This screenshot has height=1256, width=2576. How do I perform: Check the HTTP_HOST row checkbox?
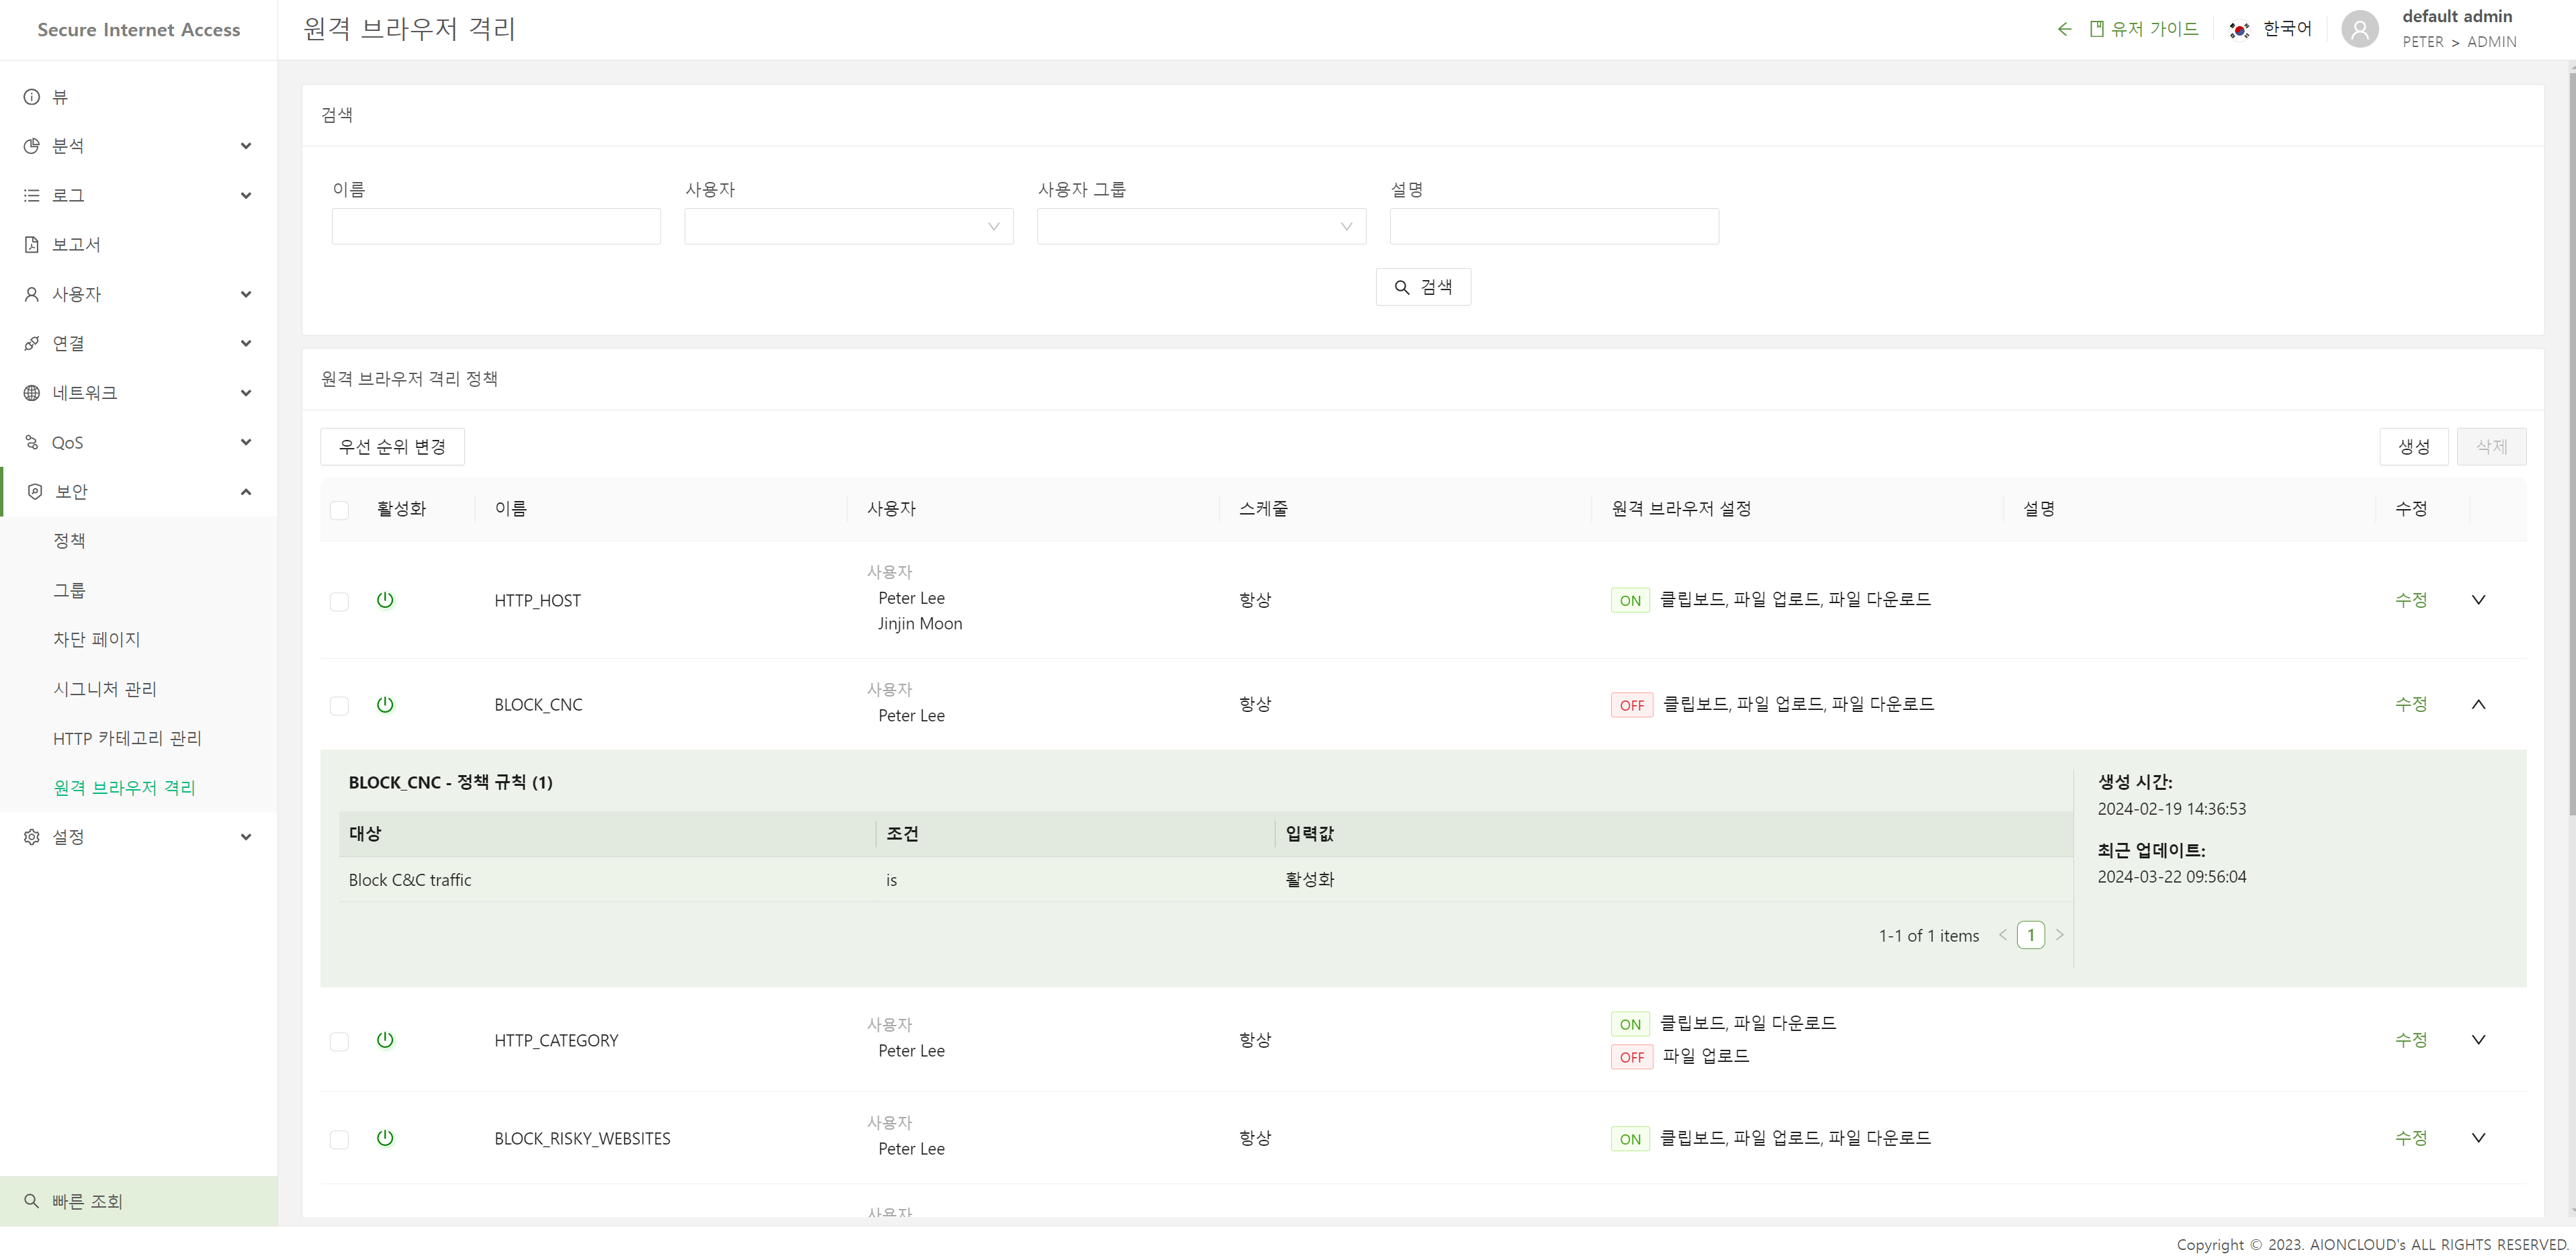tap(340, 601)
